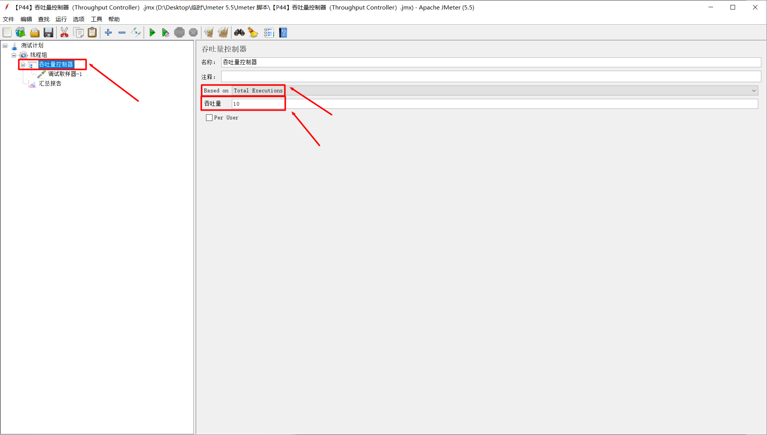The height and width of the screenshot is (435, 767).
Task: Open Function Helper list icon
Action: (x=269, y=33)
